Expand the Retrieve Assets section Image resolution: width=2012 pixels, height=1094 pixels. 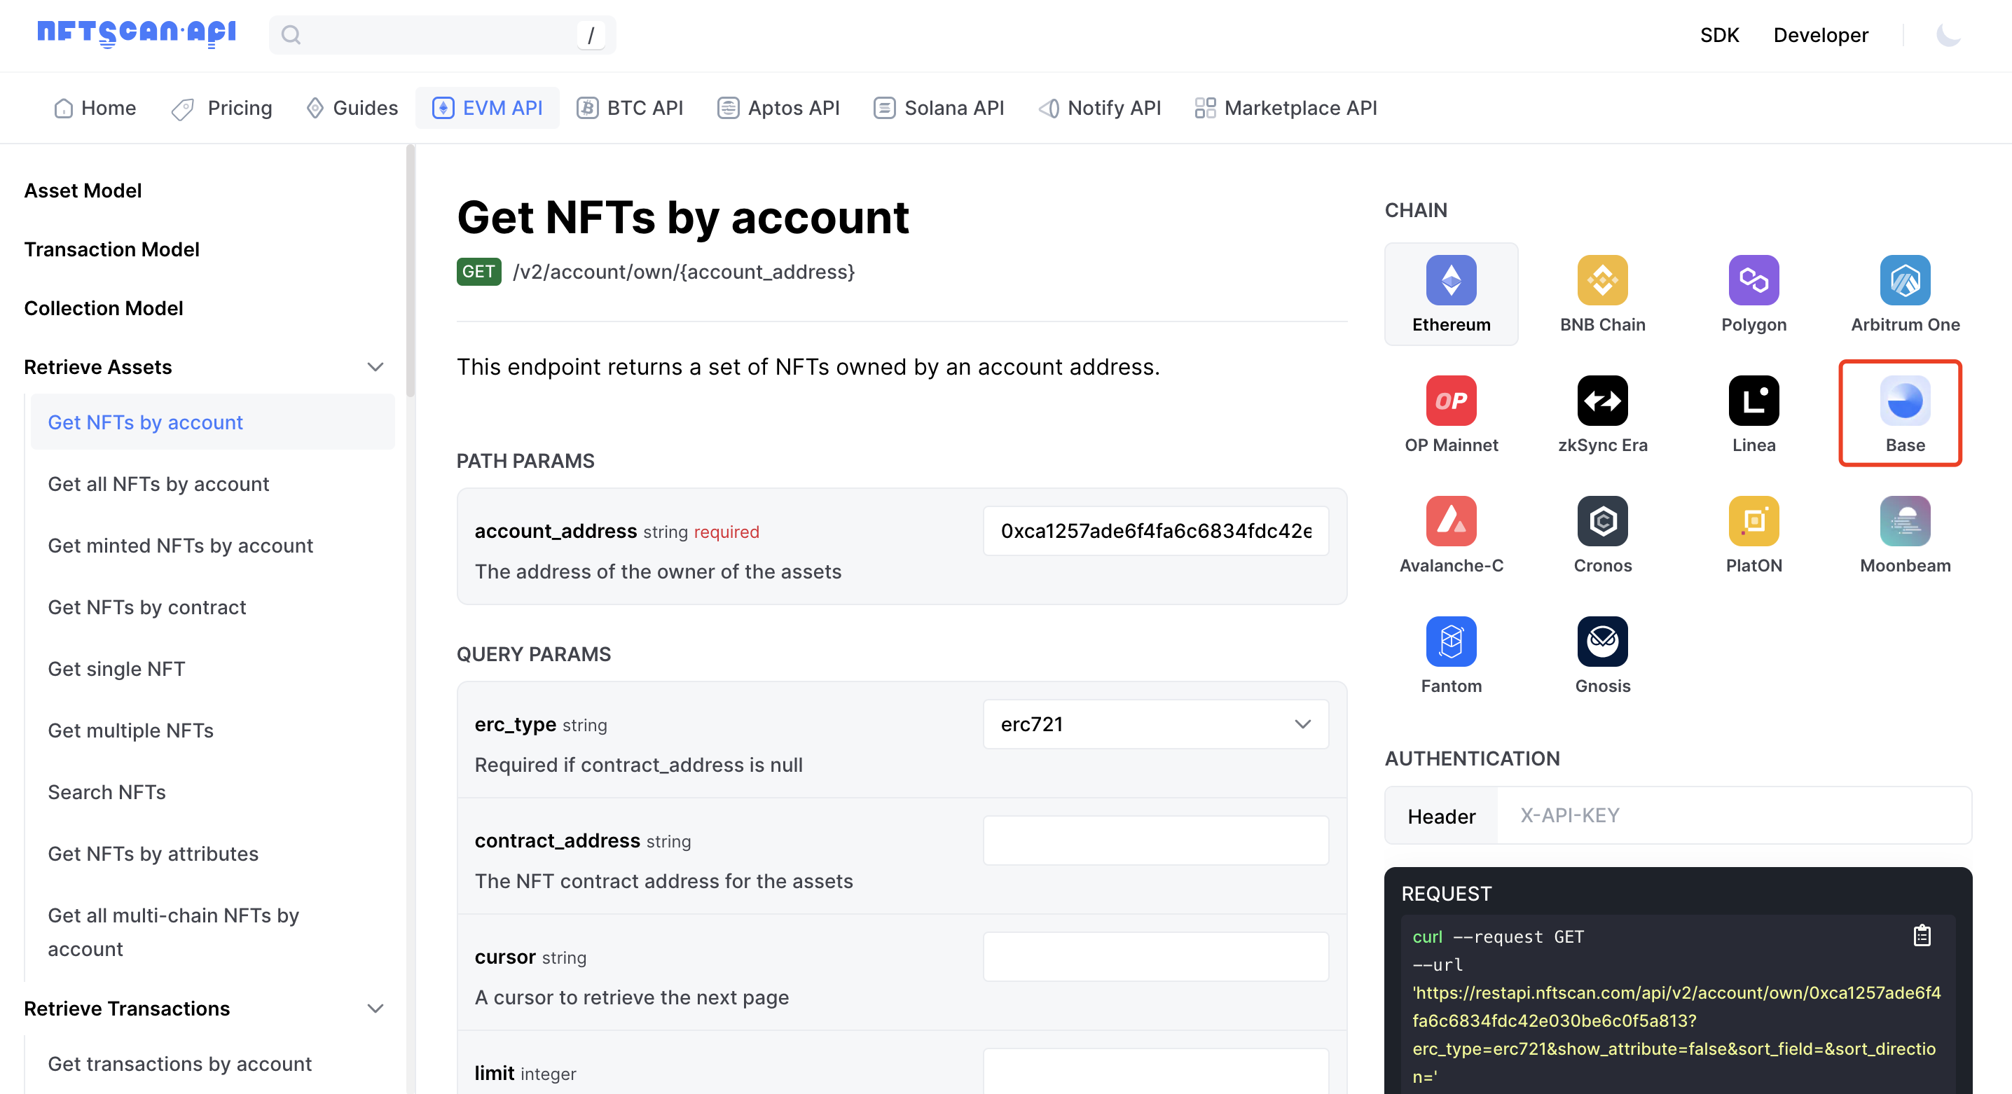pos(375,366)
